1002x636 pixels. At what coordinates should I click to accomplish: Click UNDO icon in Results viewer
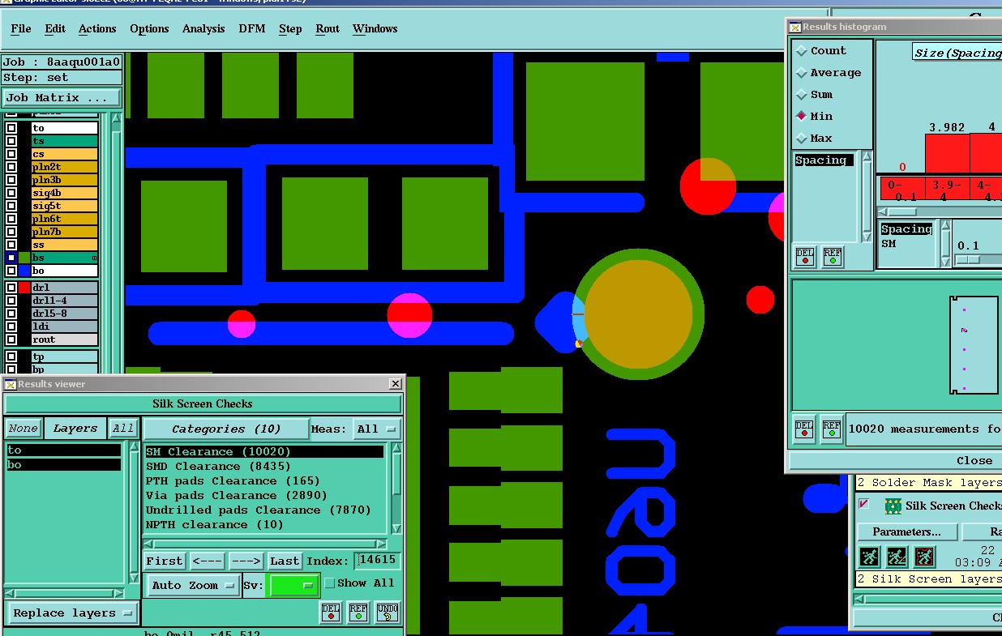(388, 612)
